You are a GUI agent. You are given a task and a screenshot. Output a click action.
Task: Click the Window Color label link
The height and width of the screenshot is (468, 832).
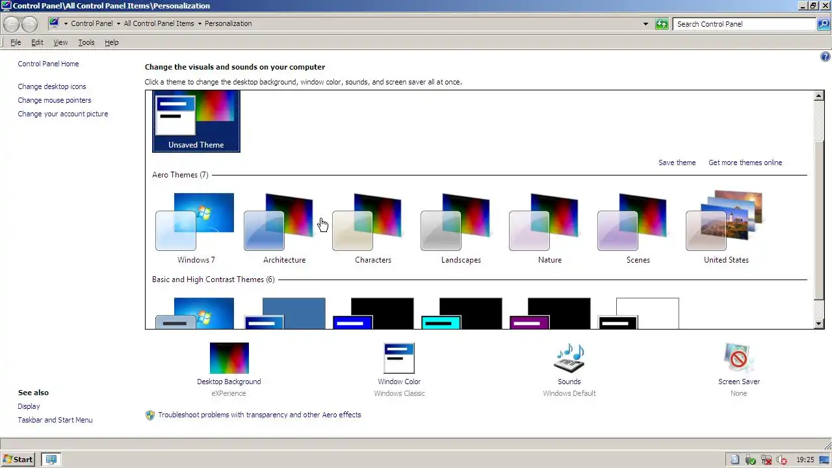pos(399,382)
